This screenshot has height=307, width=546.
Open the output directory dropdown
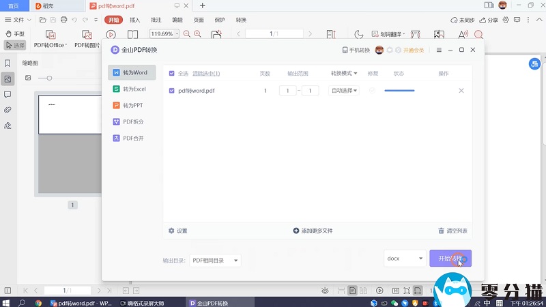point(215,261)
